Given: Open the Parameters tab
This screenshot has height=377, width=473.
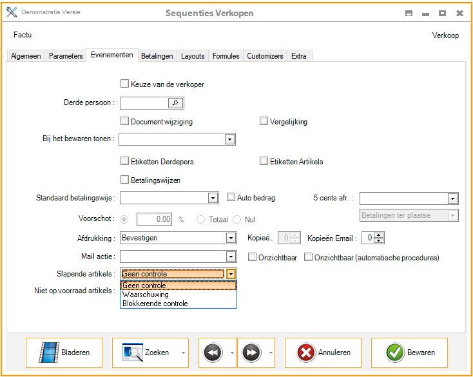Looking at the screenshot, I should 66,56.
